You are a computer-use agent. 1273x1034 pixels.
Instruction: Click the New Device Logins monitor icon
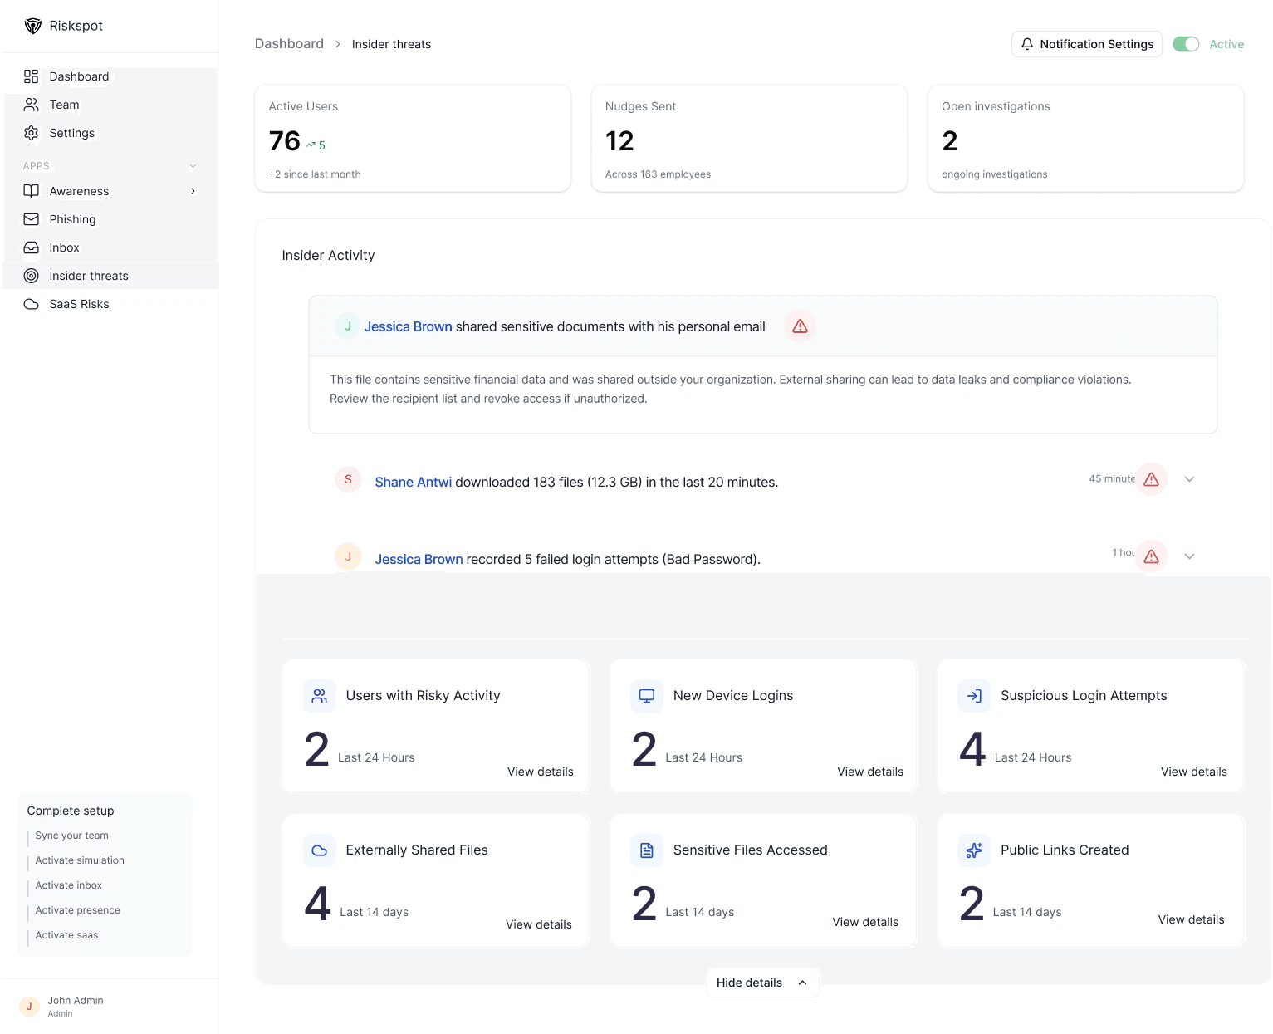pos(647,696)
